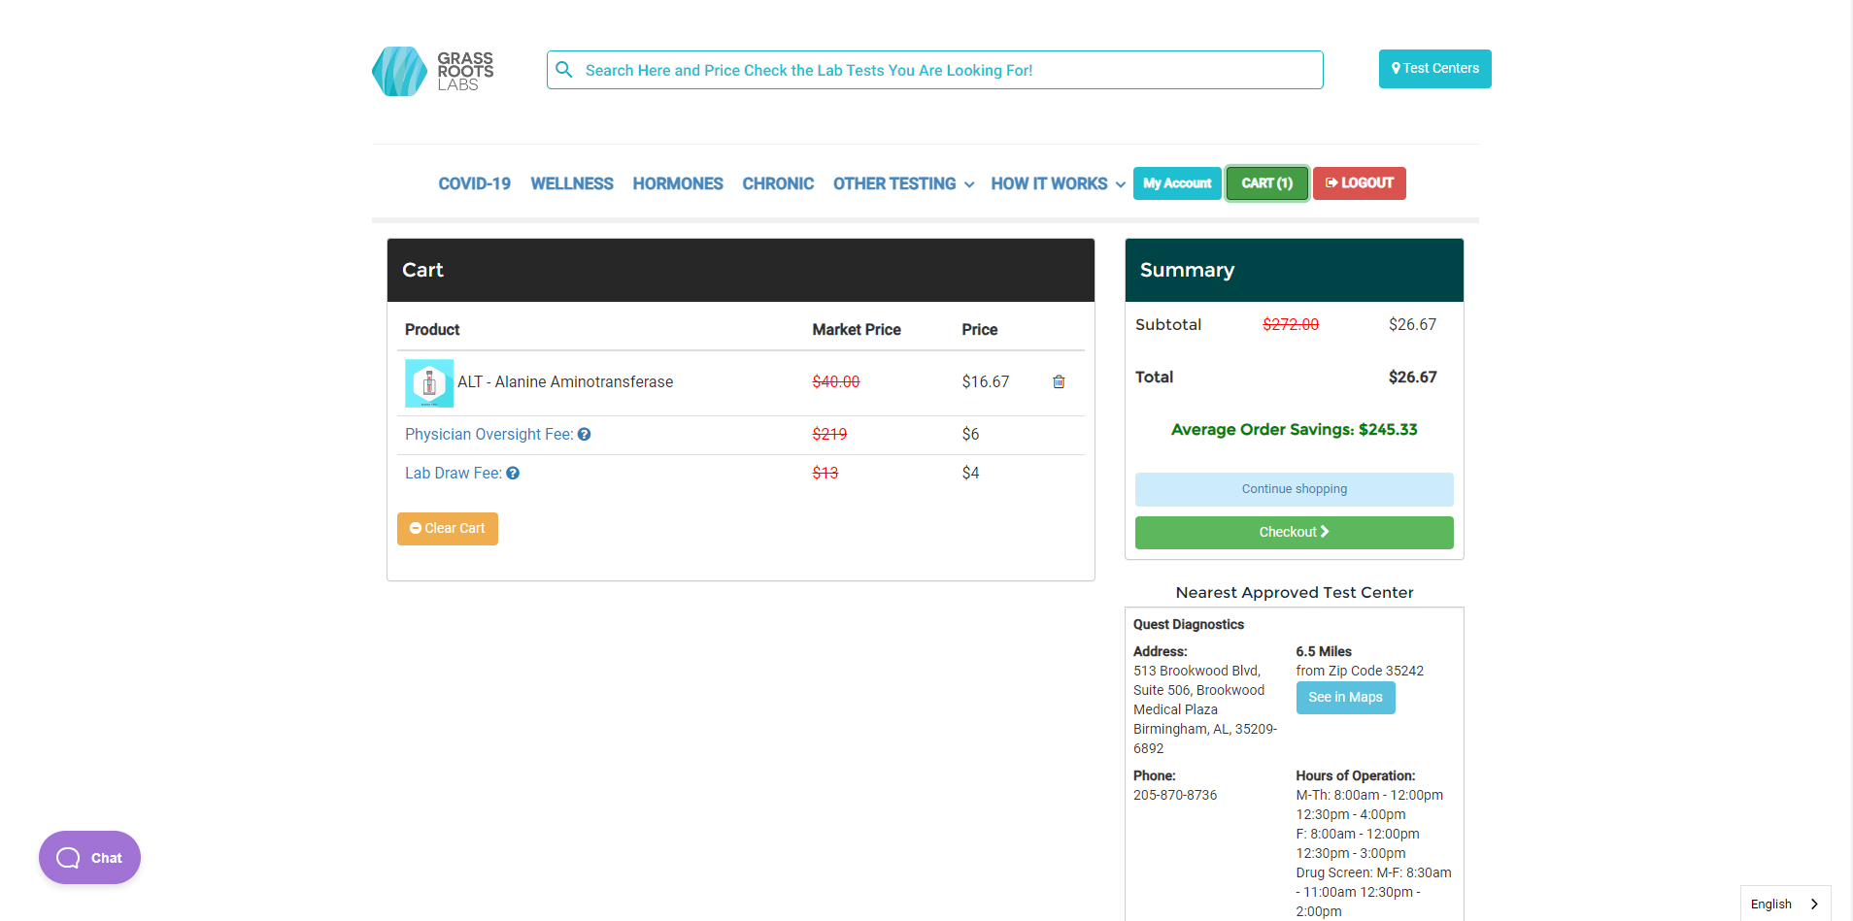Open Physician Oversight Fee help icon
The image size is (1853, 921).
point(585,435)
